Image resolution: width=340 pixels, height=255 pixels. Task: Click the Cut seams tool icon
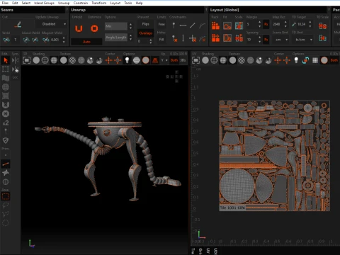click(18, 24)
